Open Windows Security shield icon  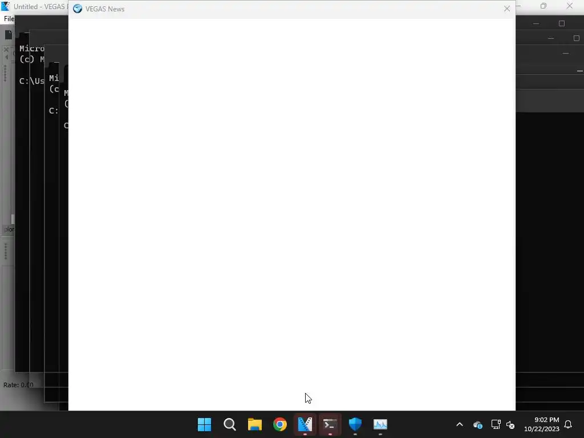[x=355, y=424]
